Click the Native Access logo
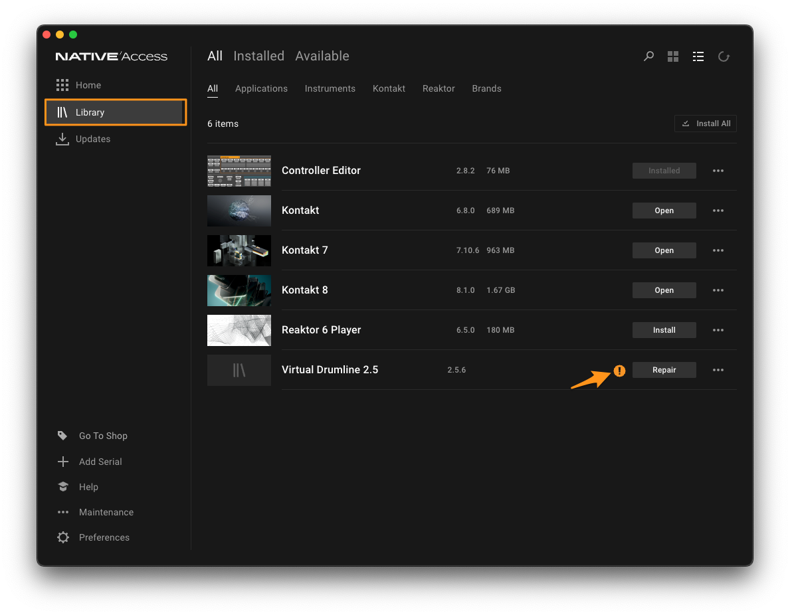Image resolution: width=790 pixels, height=615 pixels. point(112,56)
